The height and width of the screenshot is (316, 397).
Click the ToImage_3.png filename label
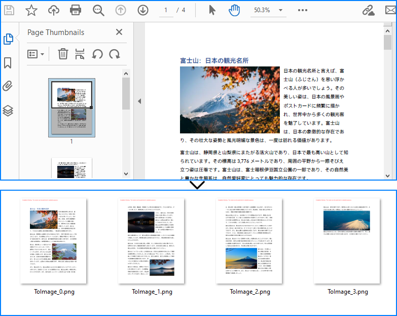click(x=348, y=292)
